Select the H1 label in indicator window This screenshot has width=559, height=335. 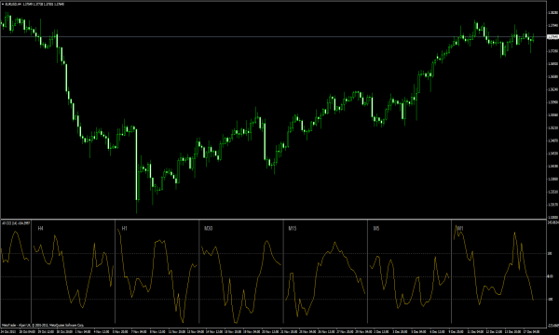pyautogui.click(x=125, y=228)
